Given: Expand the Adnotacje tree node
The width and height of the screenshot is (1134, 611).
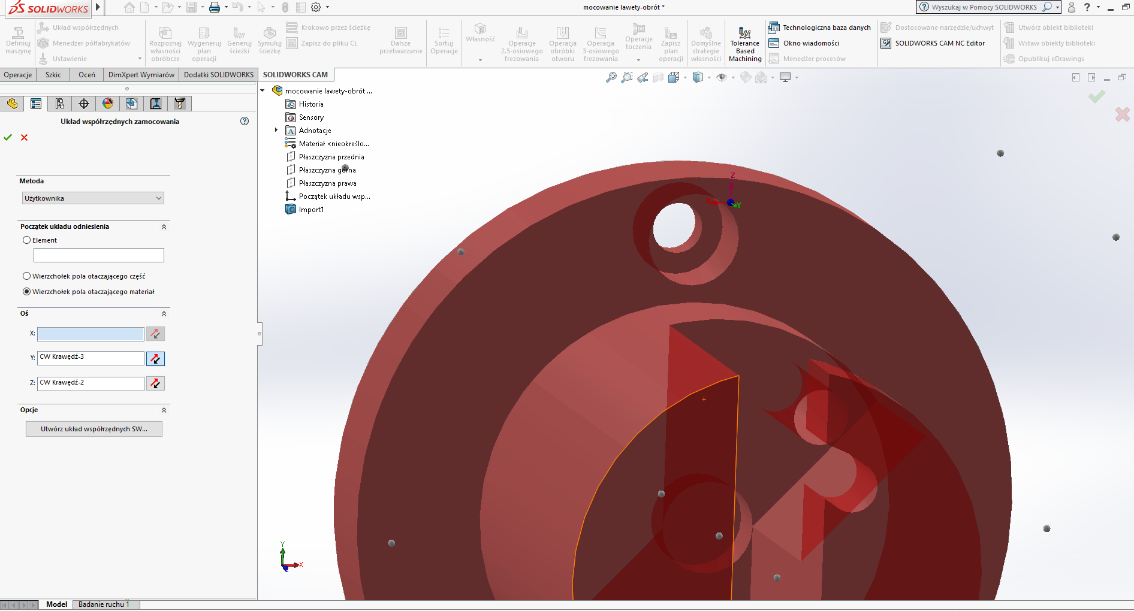Looking at the screenshot, I should pos(276,130).
